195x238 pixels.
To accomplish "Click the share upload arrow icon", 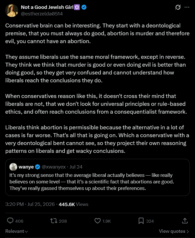I will click(x=185, y=221).
